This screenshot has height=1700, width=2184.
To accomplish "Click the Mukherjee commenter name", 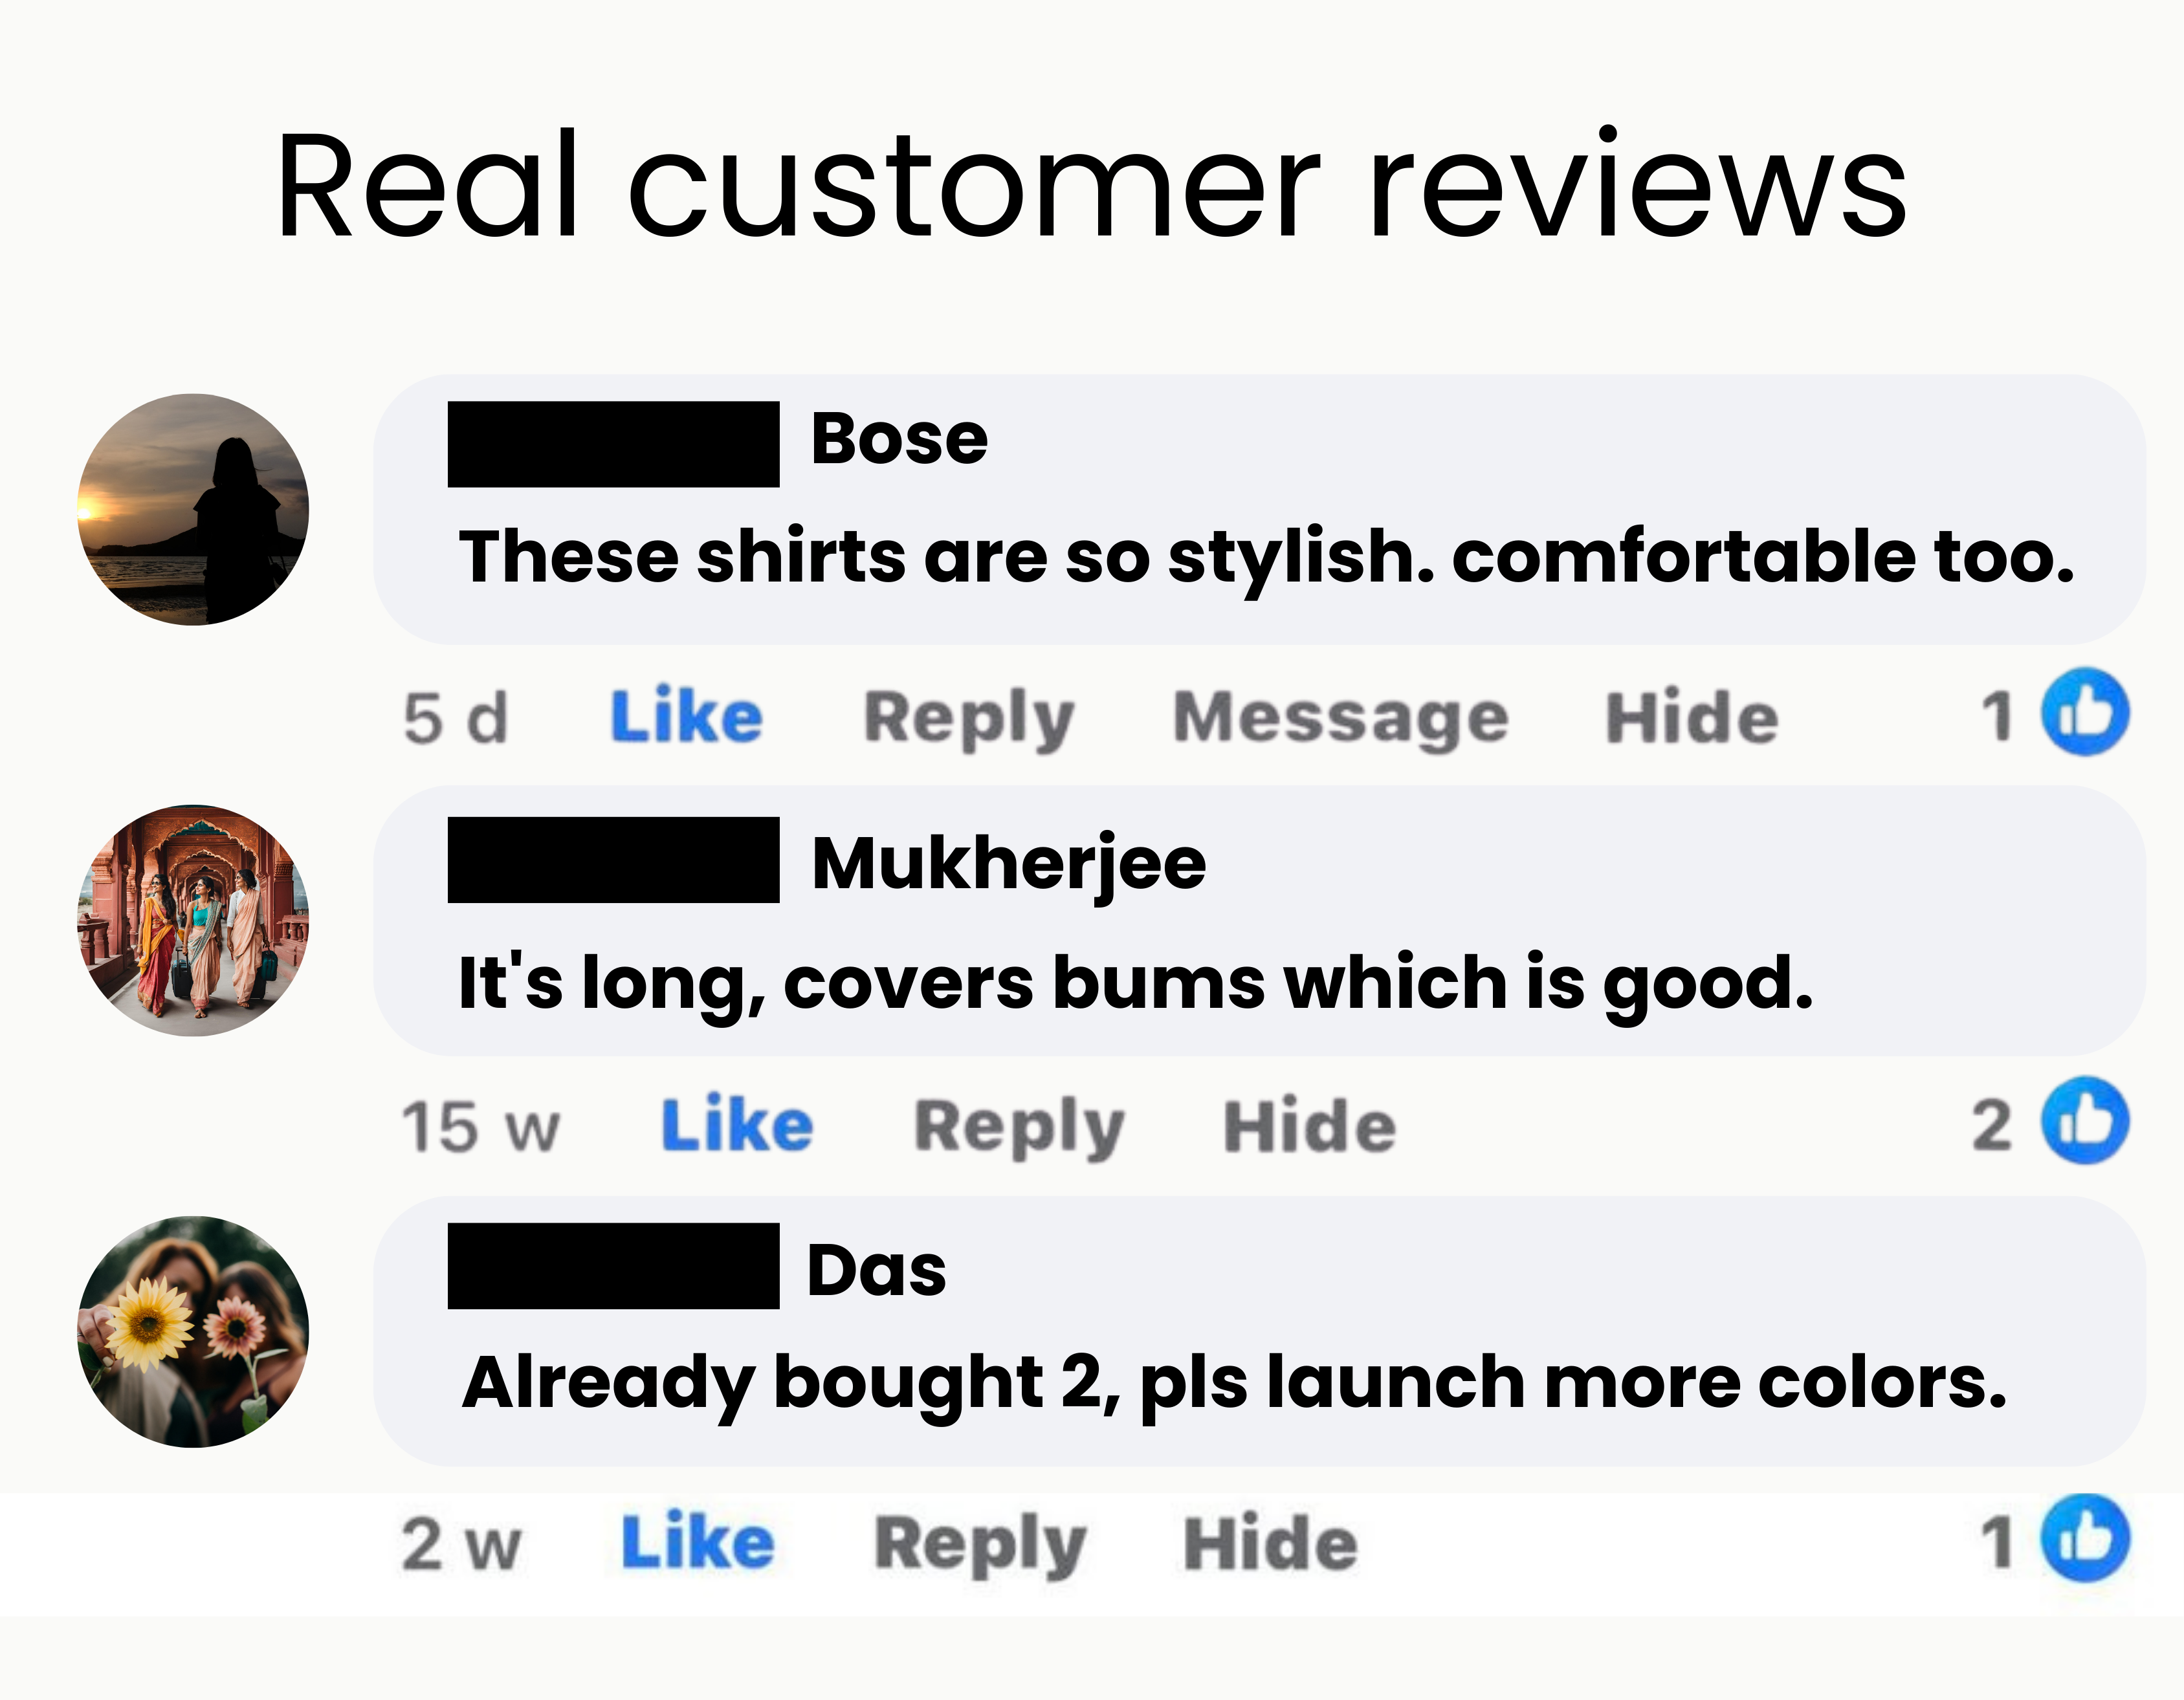I will click(x=1009, y=864).
